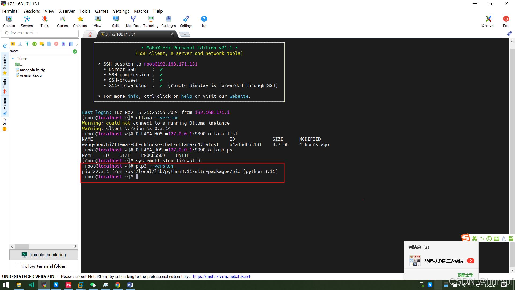Click the Remote monitoring button
The width and height of the screenshot is (515, 290).
tap(44, 255)
